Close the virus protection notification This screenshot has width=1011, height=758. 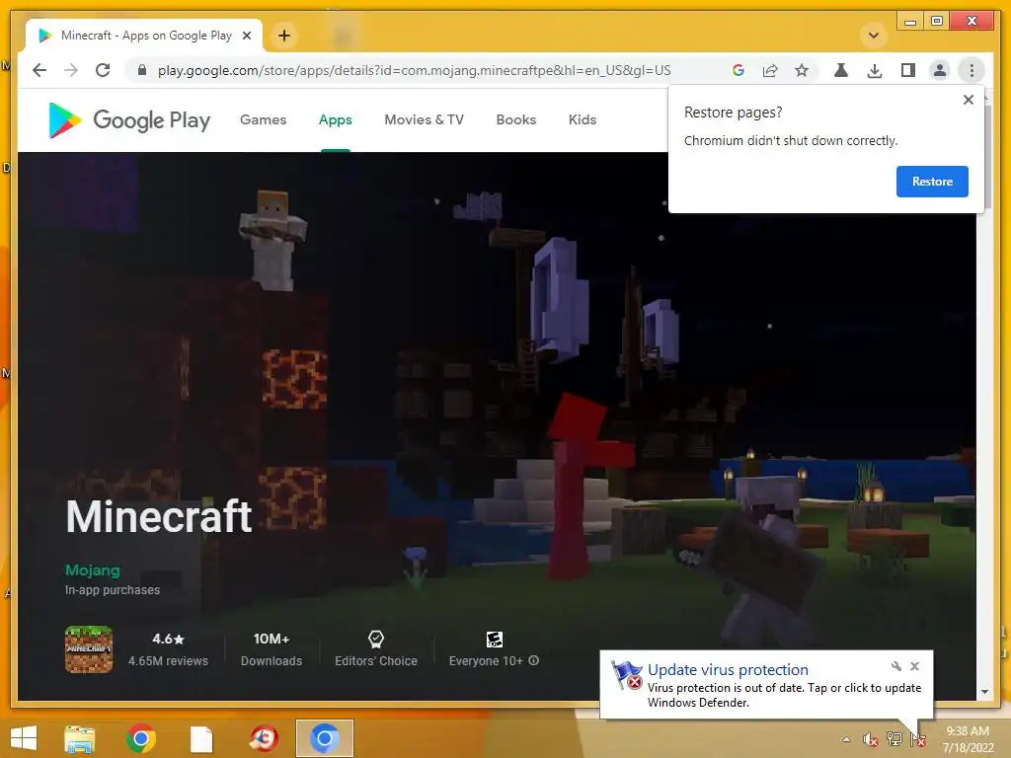point(914,666)
